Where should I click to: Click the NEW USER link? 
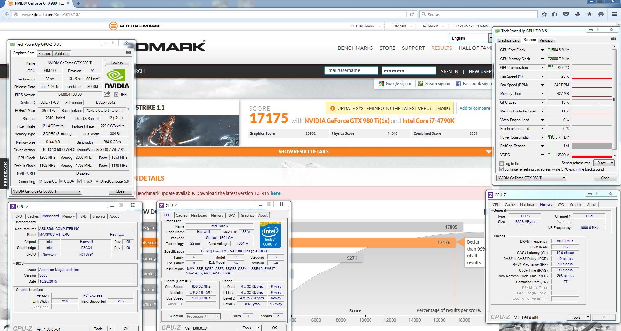pyautogui.click(x=480, y=71)
